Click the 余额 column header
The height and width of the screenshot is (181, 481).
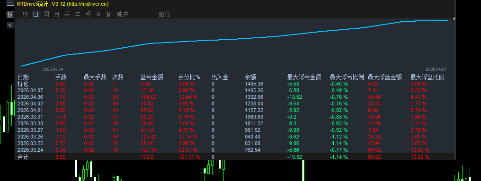coord(250,77)
